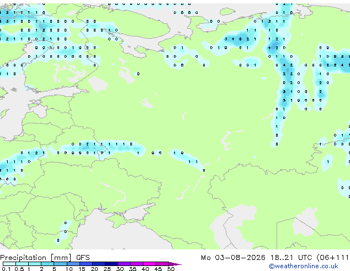Click the date 'Mo 03-08-2026' label
350x271 pixels.
[x=234, y=258]
